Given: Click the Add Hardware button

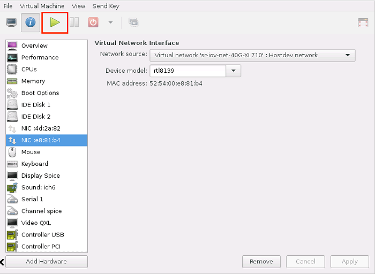Looking at the screenshot, I should (x=47, y=262).
